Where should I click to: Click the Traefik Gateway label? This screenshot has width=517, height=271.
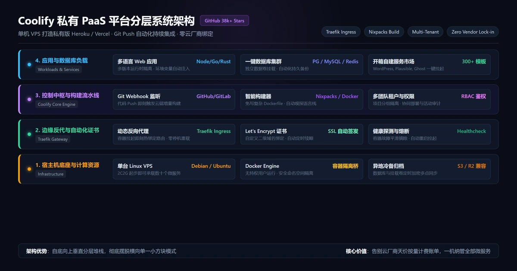click(x=53, y=139)
